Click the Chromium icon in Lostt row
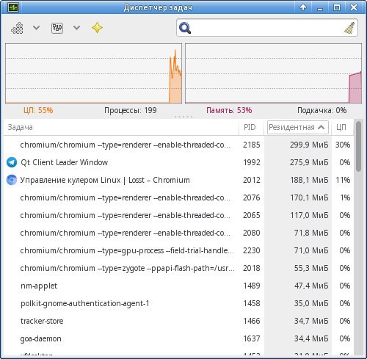The width and height of the screenshot is (367, 359). point(12,180)
